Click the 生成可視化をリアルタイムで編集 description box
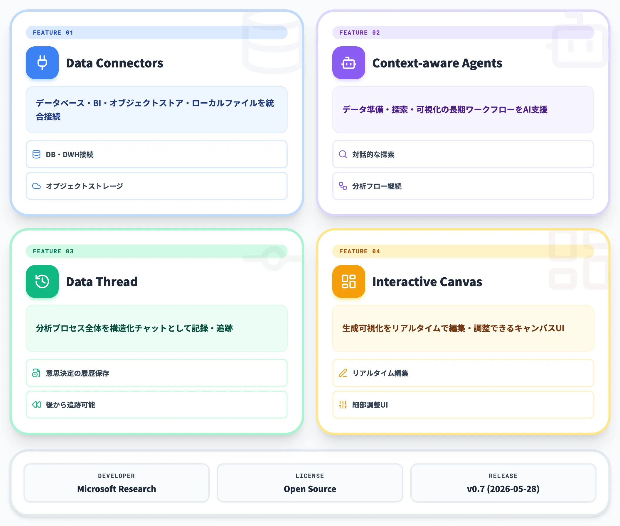The height and width of the screenshot is (526, 620). point(463,328)
